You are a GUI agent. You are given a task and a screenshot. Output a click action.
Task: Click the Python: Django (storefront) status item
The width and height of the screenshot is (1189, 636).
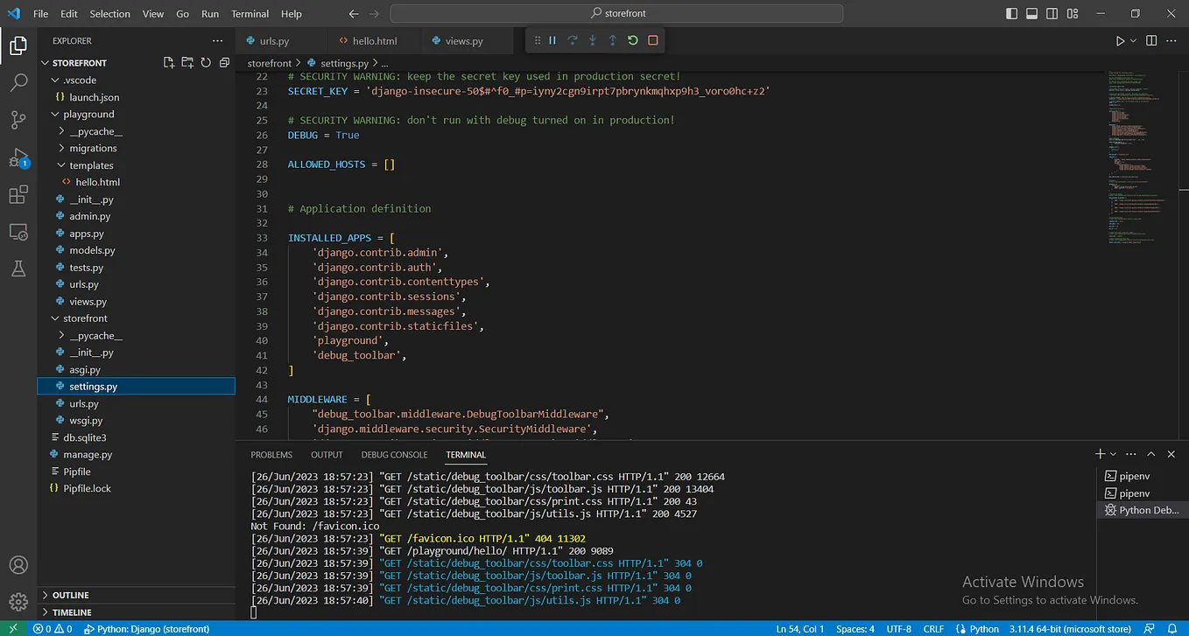(147, 629)
